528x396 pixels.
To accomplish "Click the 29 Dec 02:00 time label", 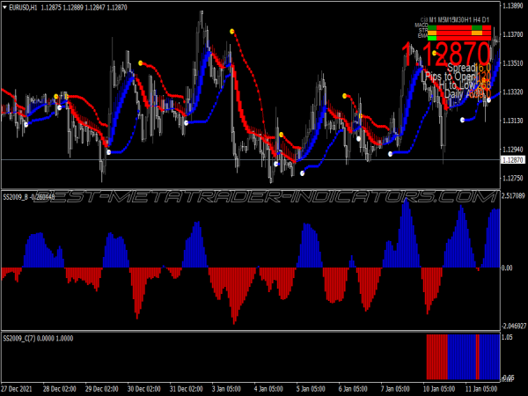I will click(x=102, y=389).
